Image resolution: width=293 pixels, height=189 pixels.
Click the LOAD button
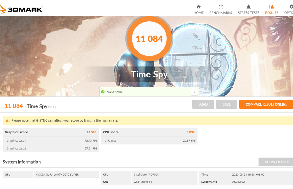coord(203,104)
